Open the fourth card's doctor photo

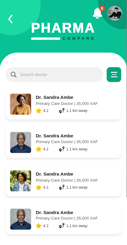(x=21, y=219)
